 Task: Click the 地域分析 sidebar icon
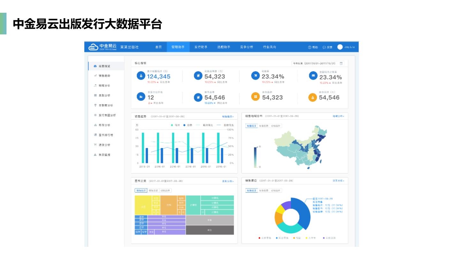pos(95,86)
